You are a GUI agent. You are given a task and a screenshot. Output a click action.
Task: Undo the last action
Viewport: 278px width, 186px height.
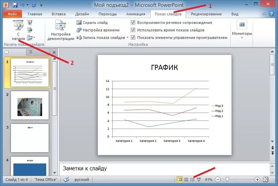click(23, 5)
